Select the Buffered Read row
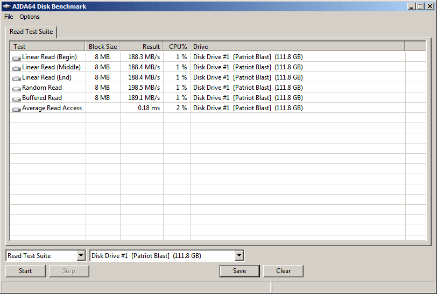437x294 pixels. coord(218,98)
